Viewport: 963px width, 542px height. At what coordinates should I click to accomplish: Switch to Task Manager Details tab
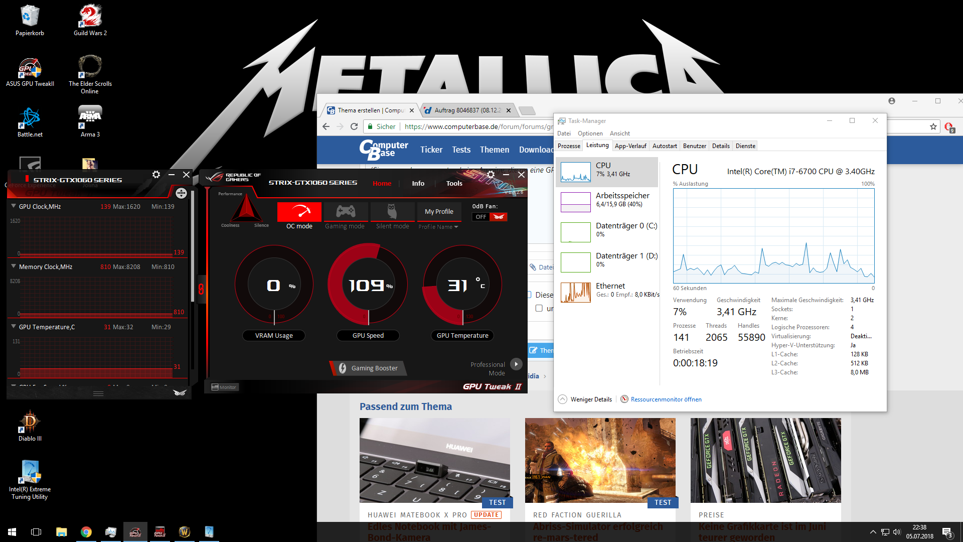[720, 146]
